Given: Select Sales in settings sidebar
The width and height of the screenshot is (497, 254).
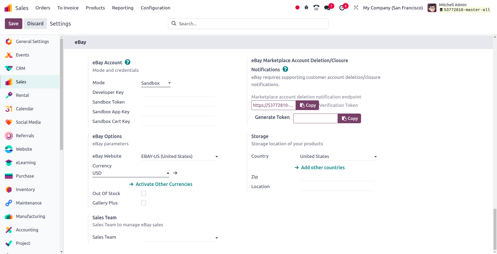Looking at the screenshot, I should tap(30, 82).
